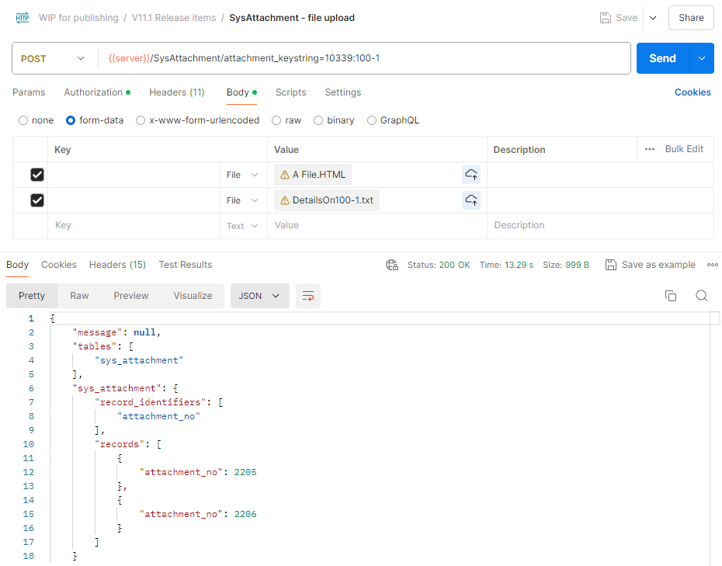Uncheck the DetailsOn100-1.txt row checkbox

[x=36, y=200]
